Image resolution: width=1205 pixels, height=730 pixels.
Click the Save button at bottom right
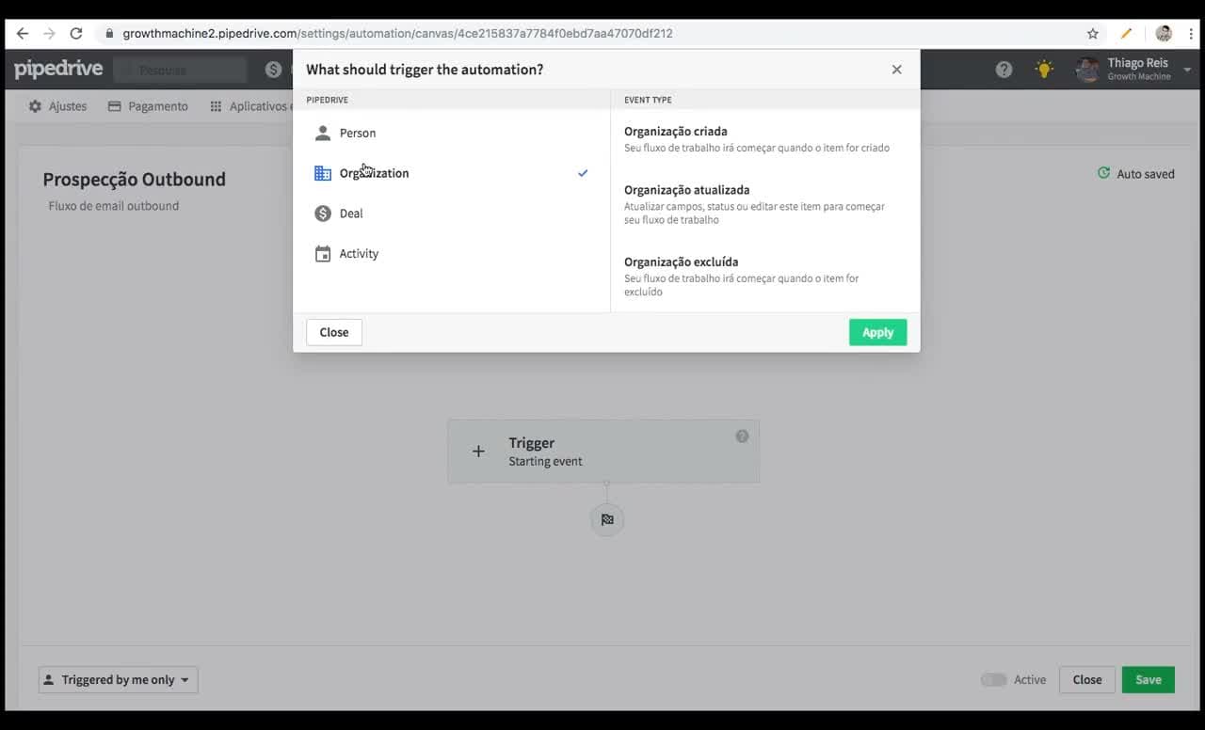pyautogui.click(x=1148, y=679)
